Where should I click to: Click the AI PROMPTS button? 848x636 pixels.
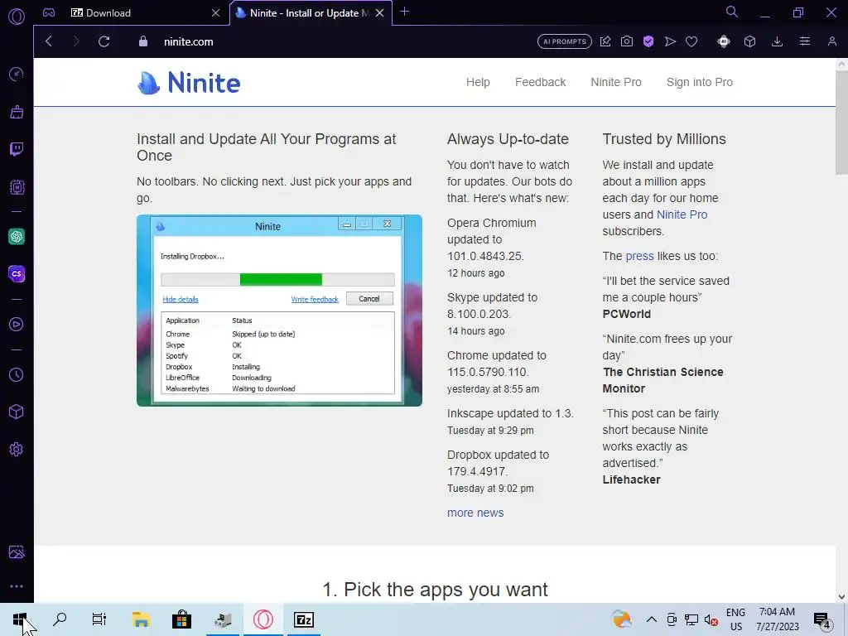tap(565, 41)
